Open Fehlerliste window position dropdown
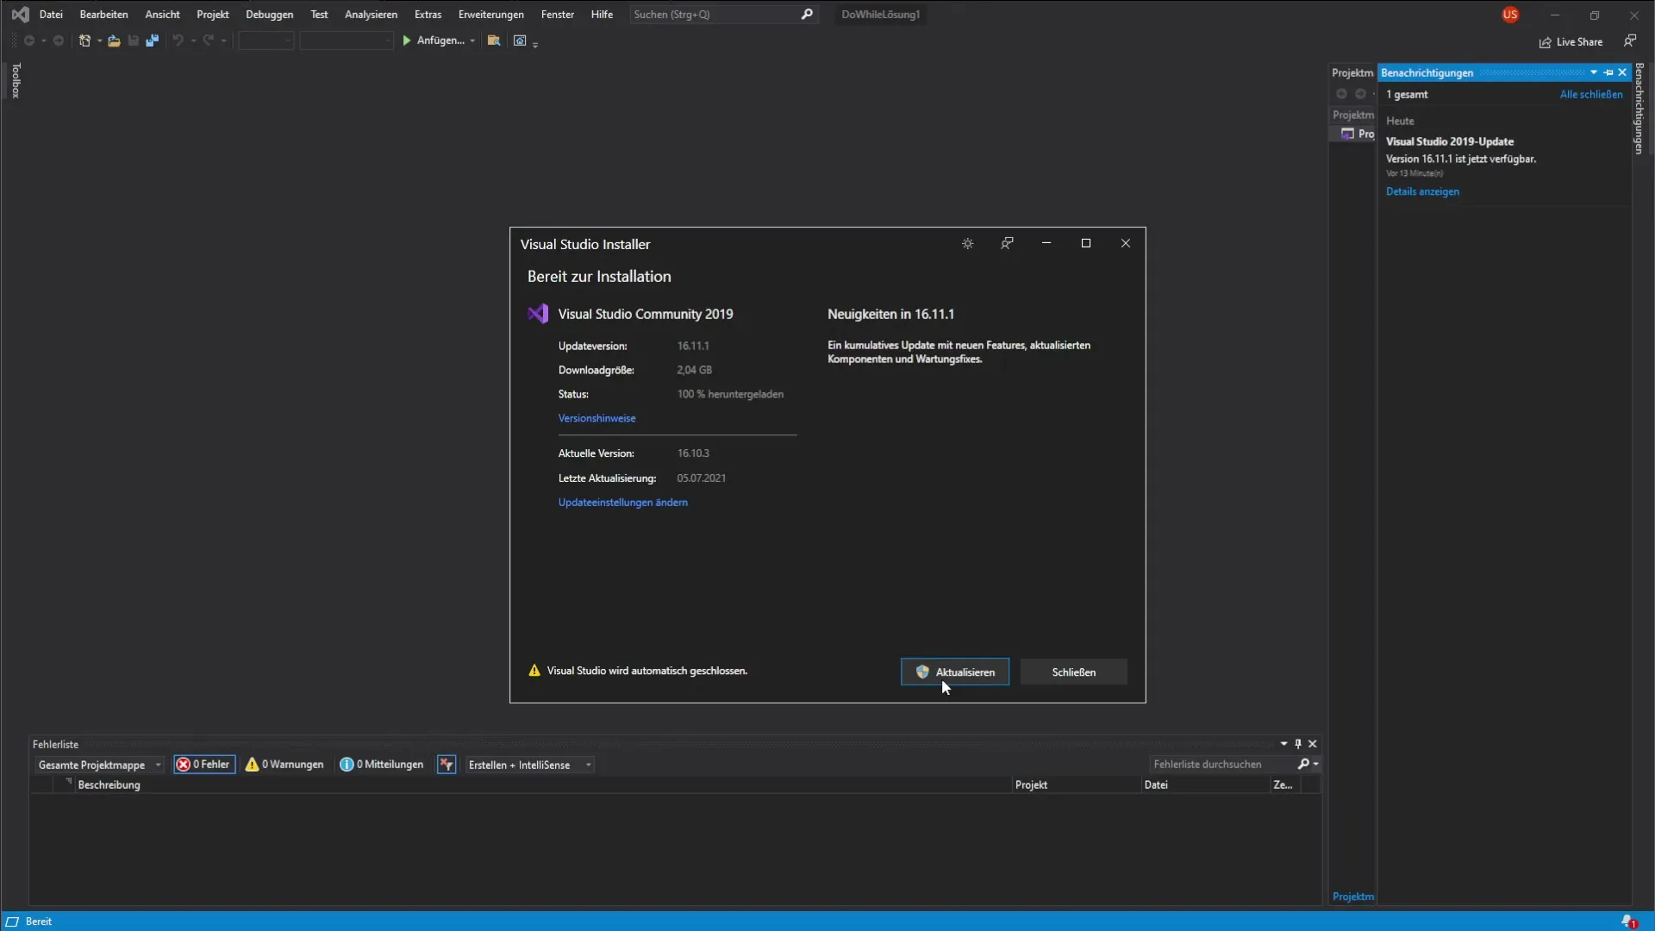Screen dimensions: 1655x931 (1283, 744)
